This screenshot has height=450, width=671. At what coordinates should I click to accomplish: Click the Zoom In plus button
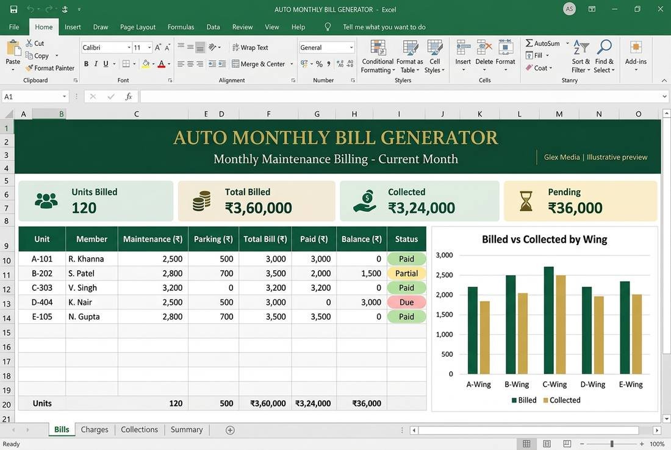pyautogui.click(x=642, y=444)
